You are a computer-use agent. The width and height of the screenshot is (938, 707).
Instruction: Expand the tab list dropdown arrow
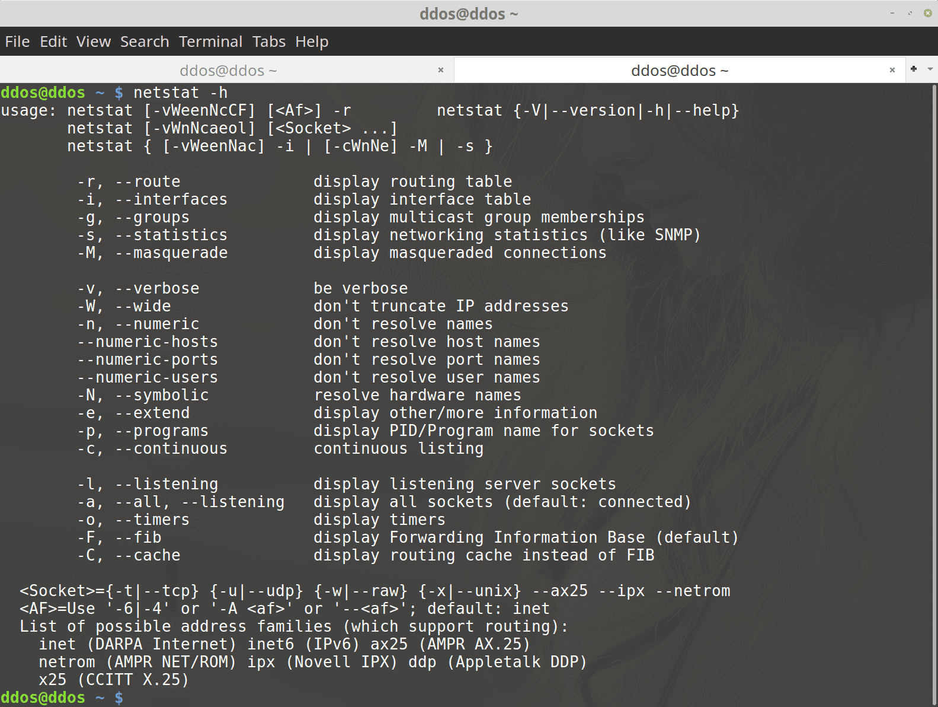point(930,69)
